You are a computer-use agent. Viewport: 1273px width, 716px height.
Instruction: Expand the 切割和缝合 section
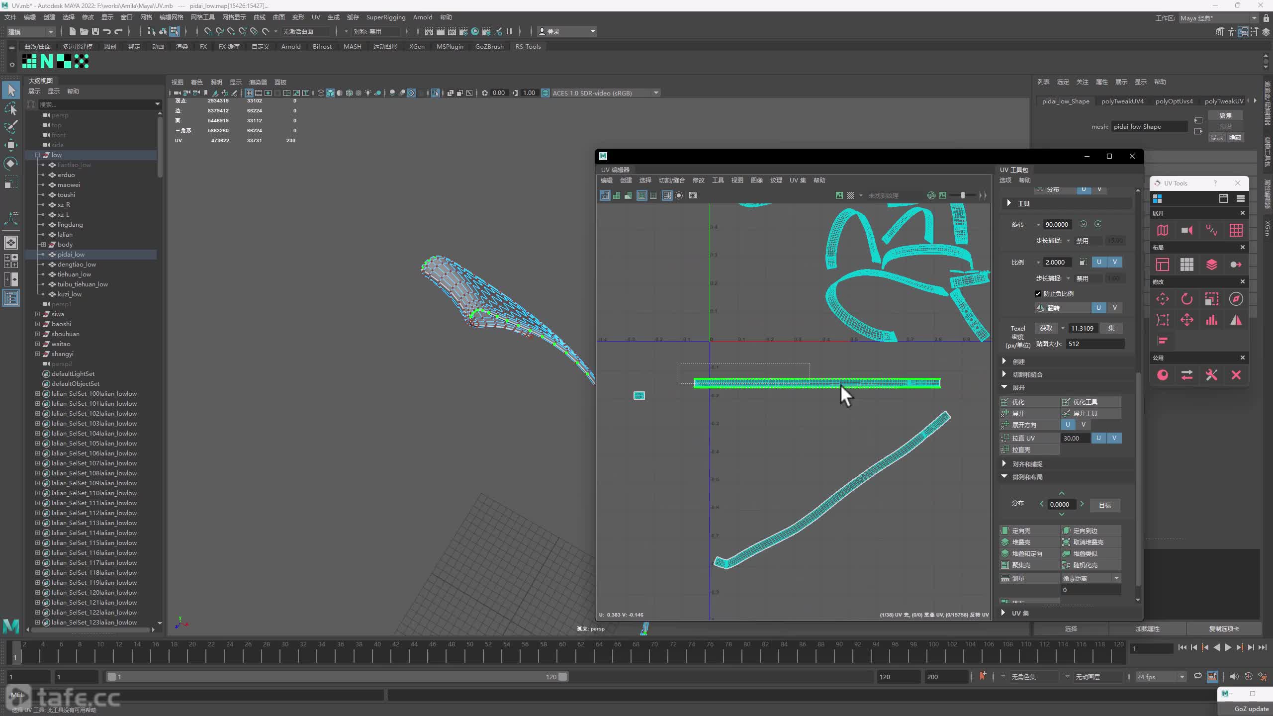[1004, 374]
